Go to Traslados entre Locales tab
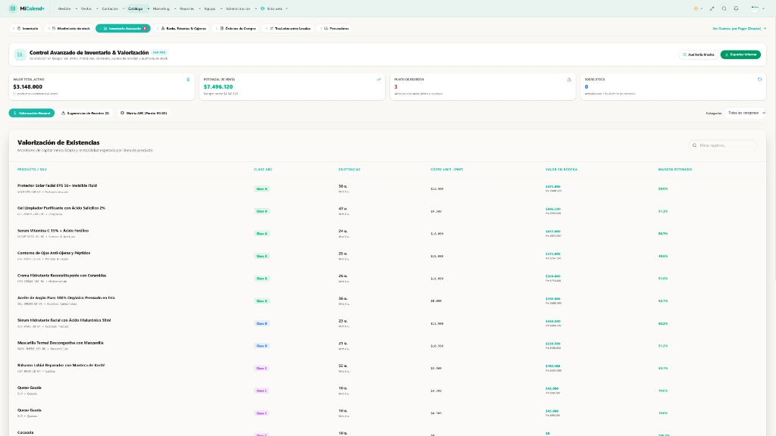776x436 pixels. pos(289,29)
